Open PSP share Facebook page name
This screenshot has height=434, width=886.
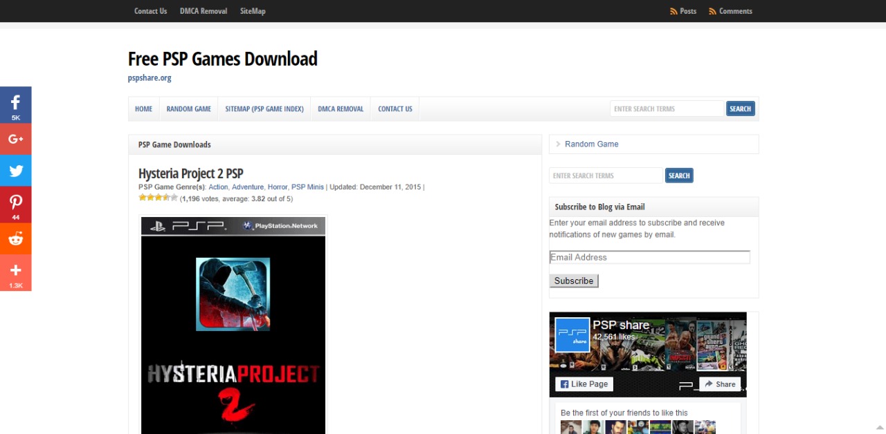pos(621,325)
